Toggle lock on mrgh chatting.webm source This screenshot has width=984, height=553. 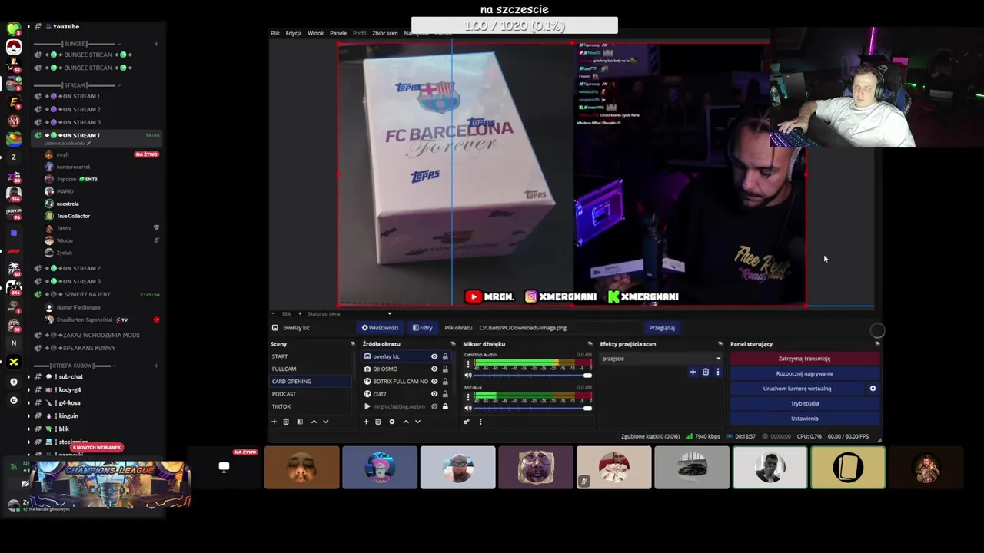(445, 406)
